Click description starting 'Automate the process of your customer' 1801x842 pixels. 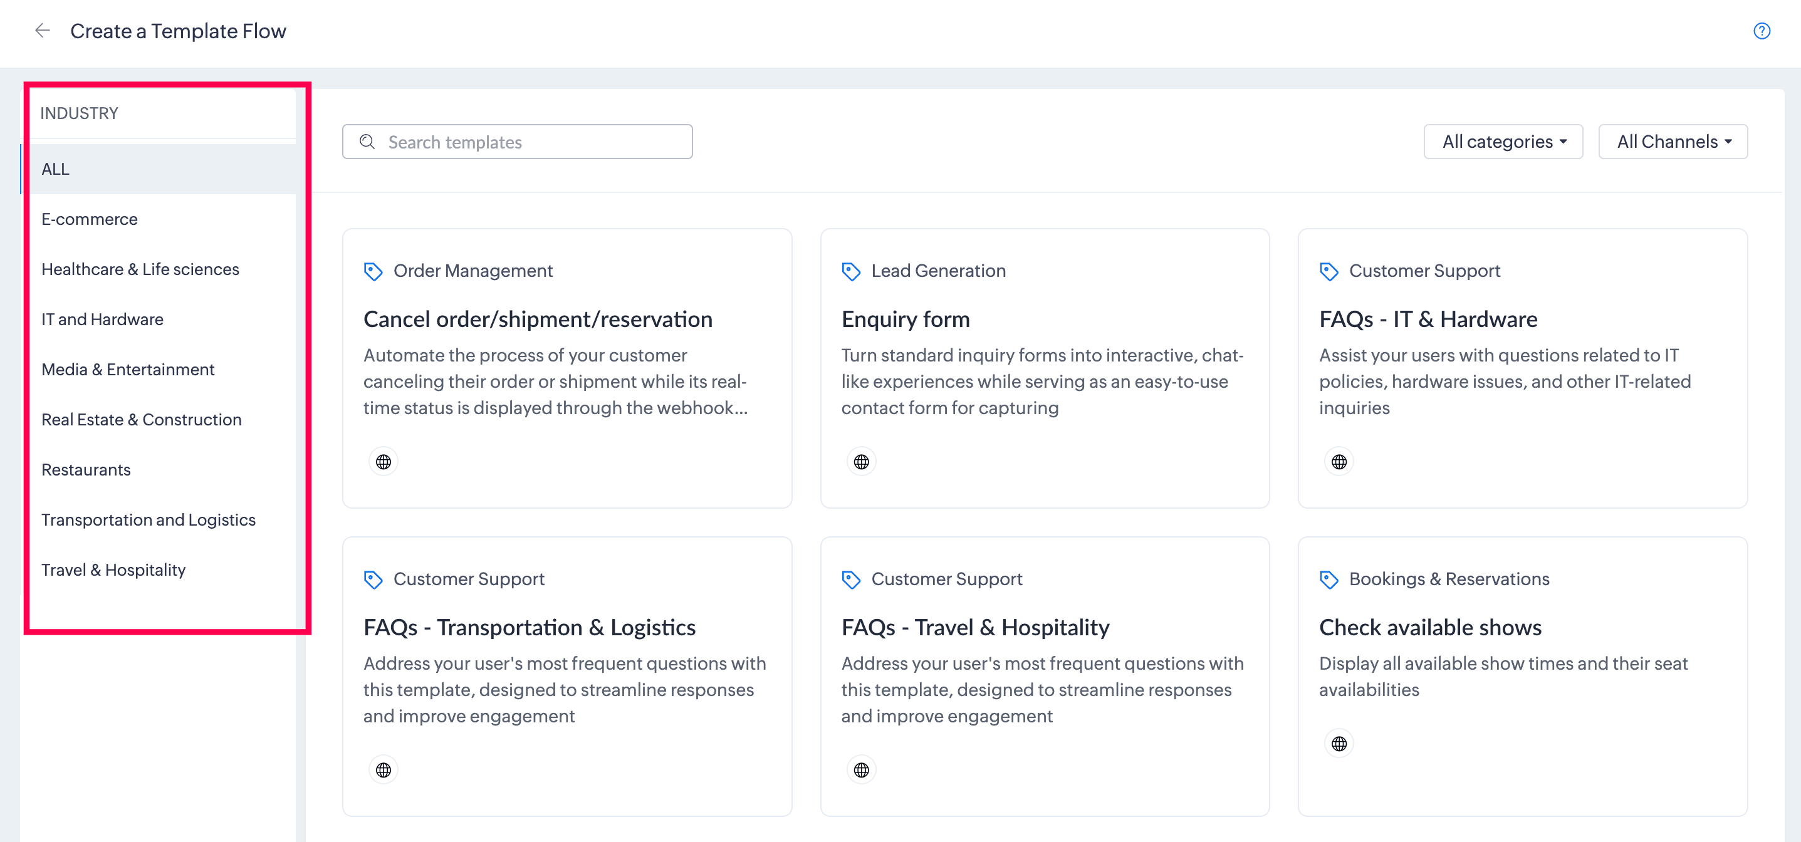556,382
